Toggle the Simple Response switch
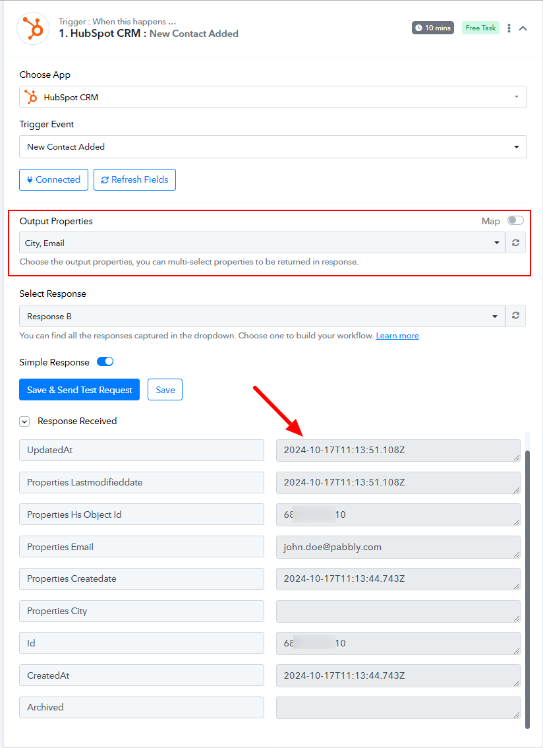 tap(105, 361)
